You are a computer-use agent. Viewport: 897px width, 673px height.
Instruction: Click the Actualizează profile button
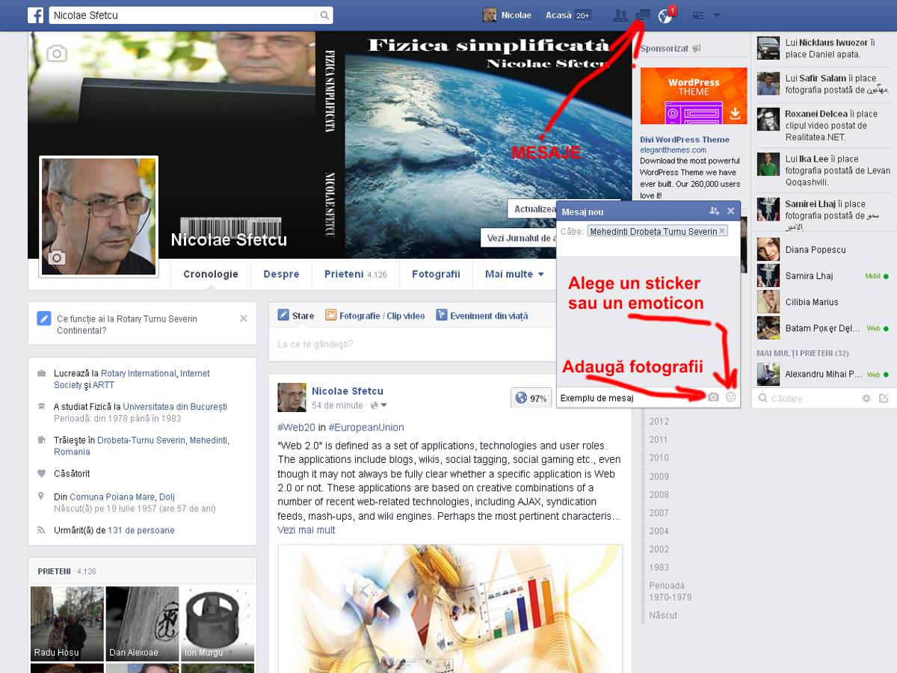tap(532, 209)
